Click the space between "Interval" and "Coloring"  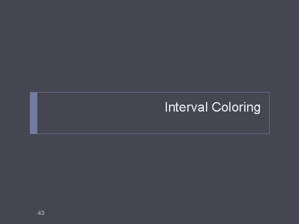click(x=209, y=107)
